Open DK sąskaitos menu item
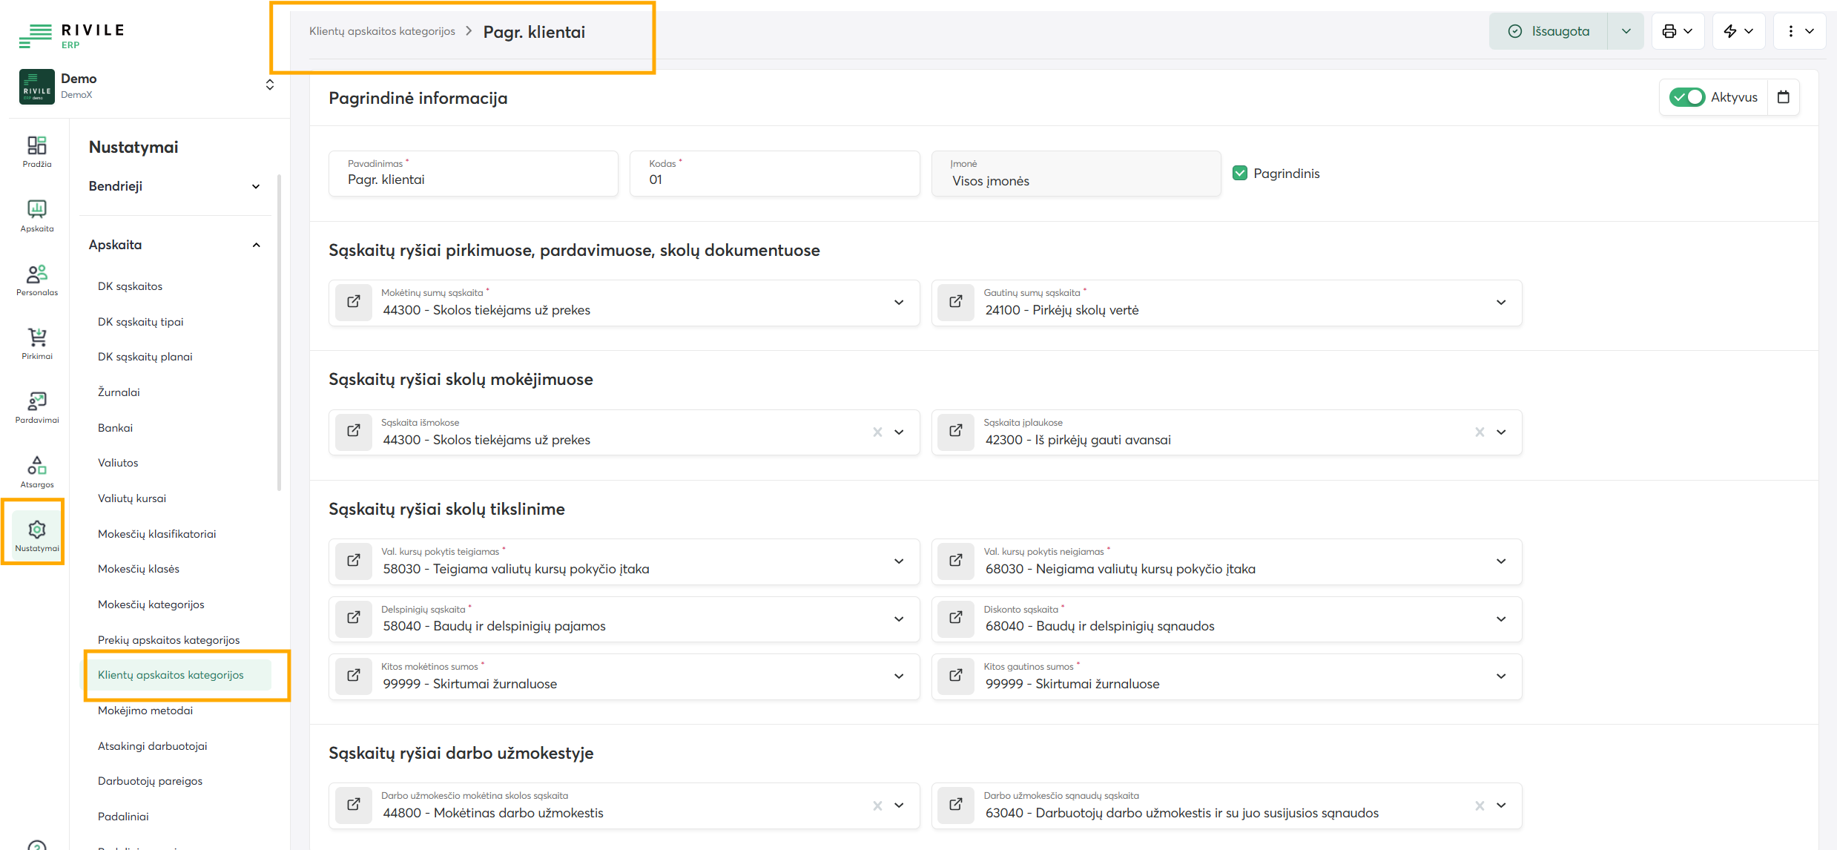Screen dimensions: 1837x850 [x=130, y=286]
